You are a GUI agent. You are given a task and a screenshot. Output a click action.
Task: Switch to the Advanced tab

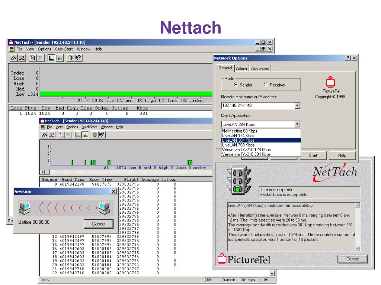coord(260,69)
